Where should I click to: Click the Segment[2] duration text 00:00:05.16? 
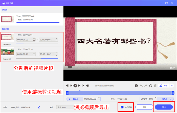click(x=28, y=49)
